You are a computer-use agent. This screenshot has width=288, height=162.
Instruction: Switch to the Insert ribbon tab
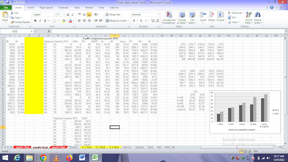(x=30, y=8)
